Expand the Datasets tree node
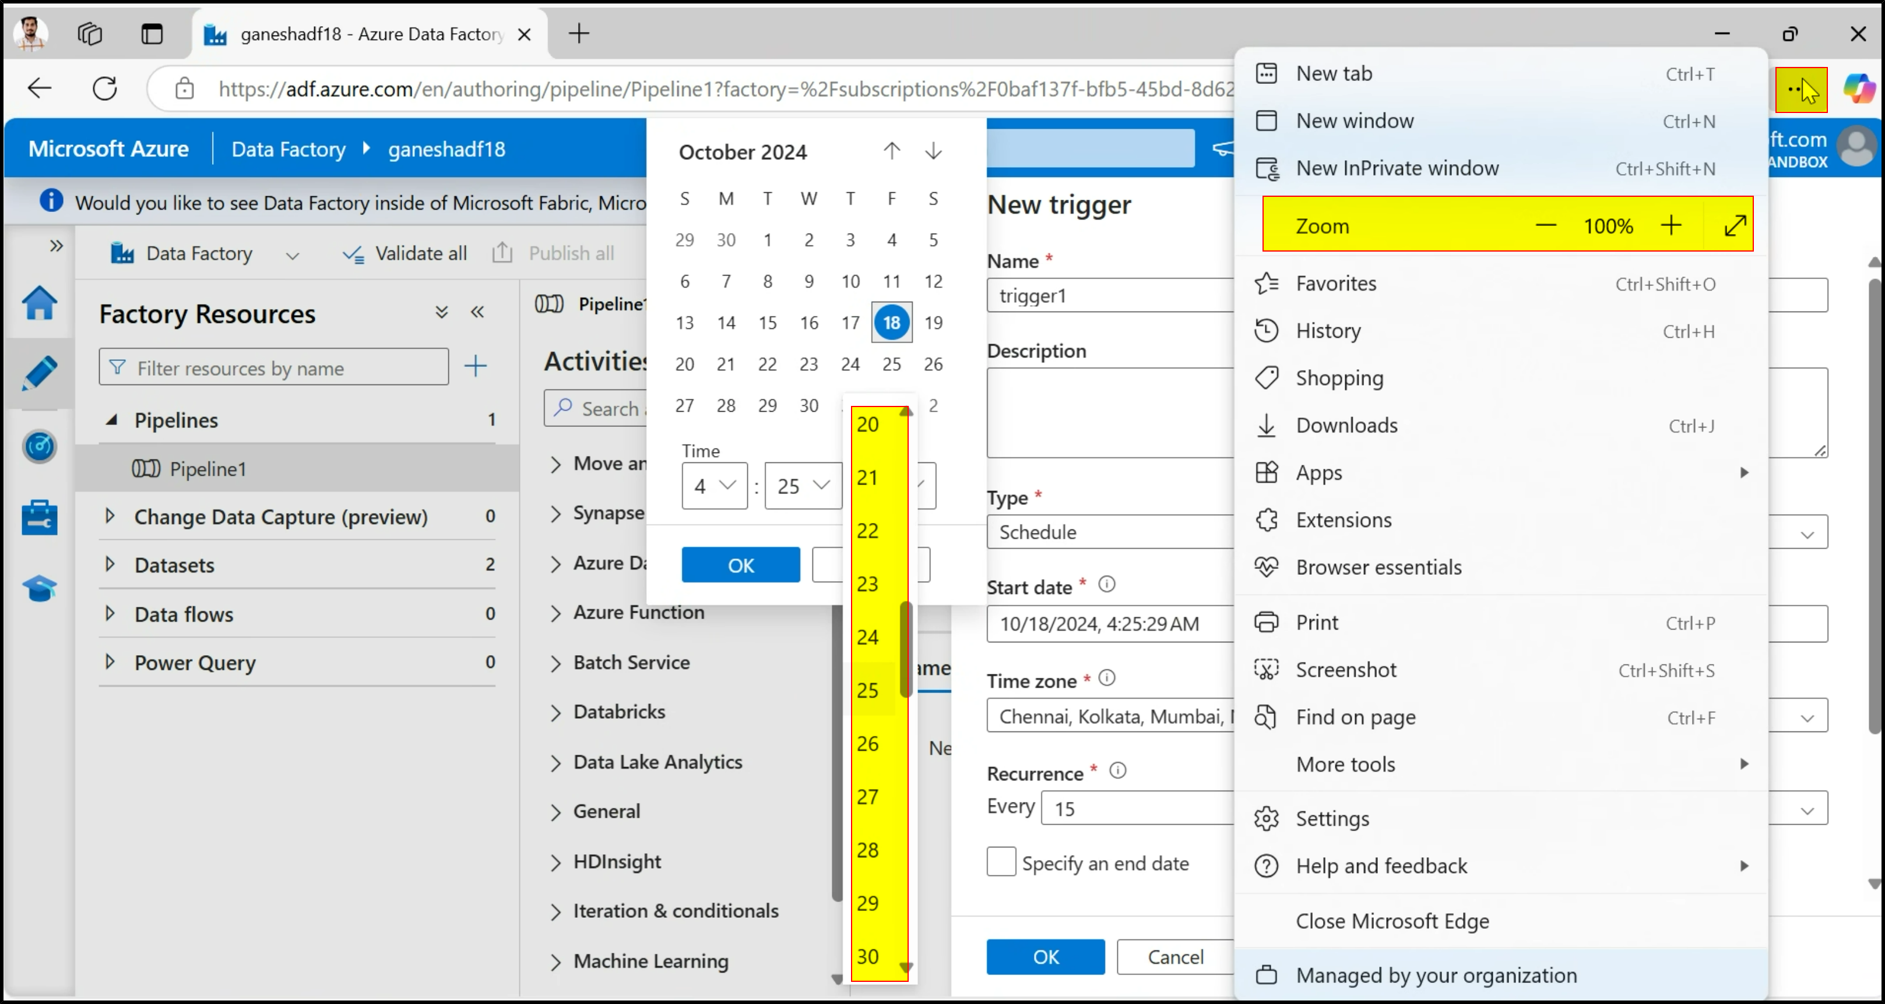 [x=110, y=564]
